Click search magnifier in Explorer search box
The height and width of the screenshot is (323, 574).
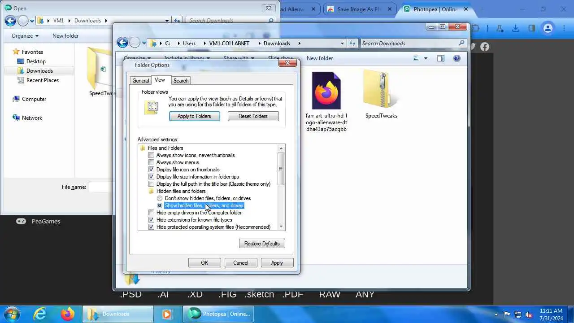tap(461, 43)
